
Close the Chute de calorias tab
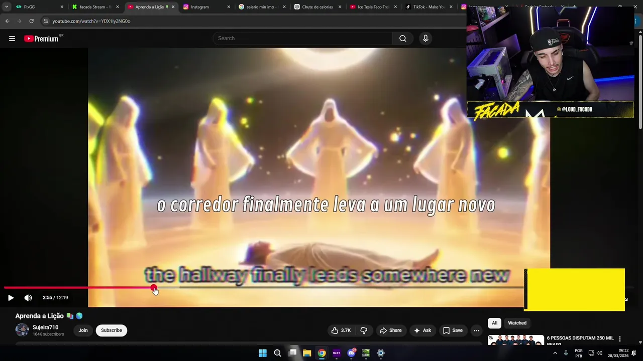coord(340,7)
